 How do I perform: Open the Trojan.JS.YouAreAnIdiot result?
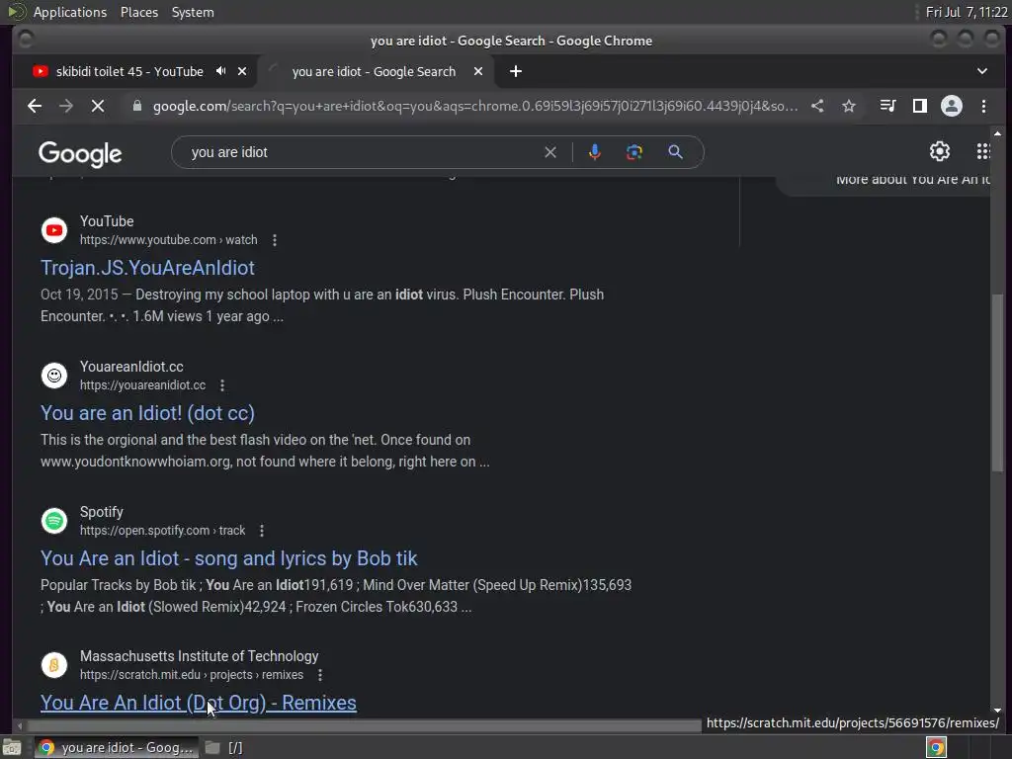[147, 268]
